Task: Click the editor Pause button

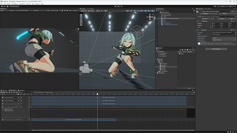Action: pos(118,6)
